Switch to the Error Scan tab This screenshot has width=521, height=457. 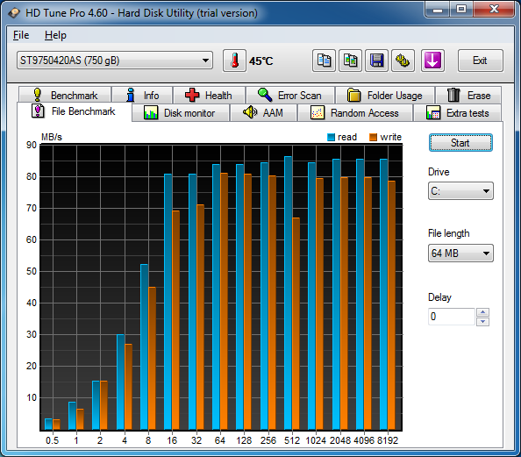pyautogui.click(x=290, y=96)
